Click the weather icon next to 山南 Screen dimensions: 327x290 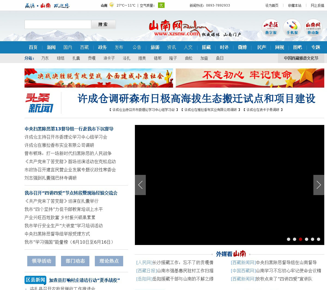point(111,5)
